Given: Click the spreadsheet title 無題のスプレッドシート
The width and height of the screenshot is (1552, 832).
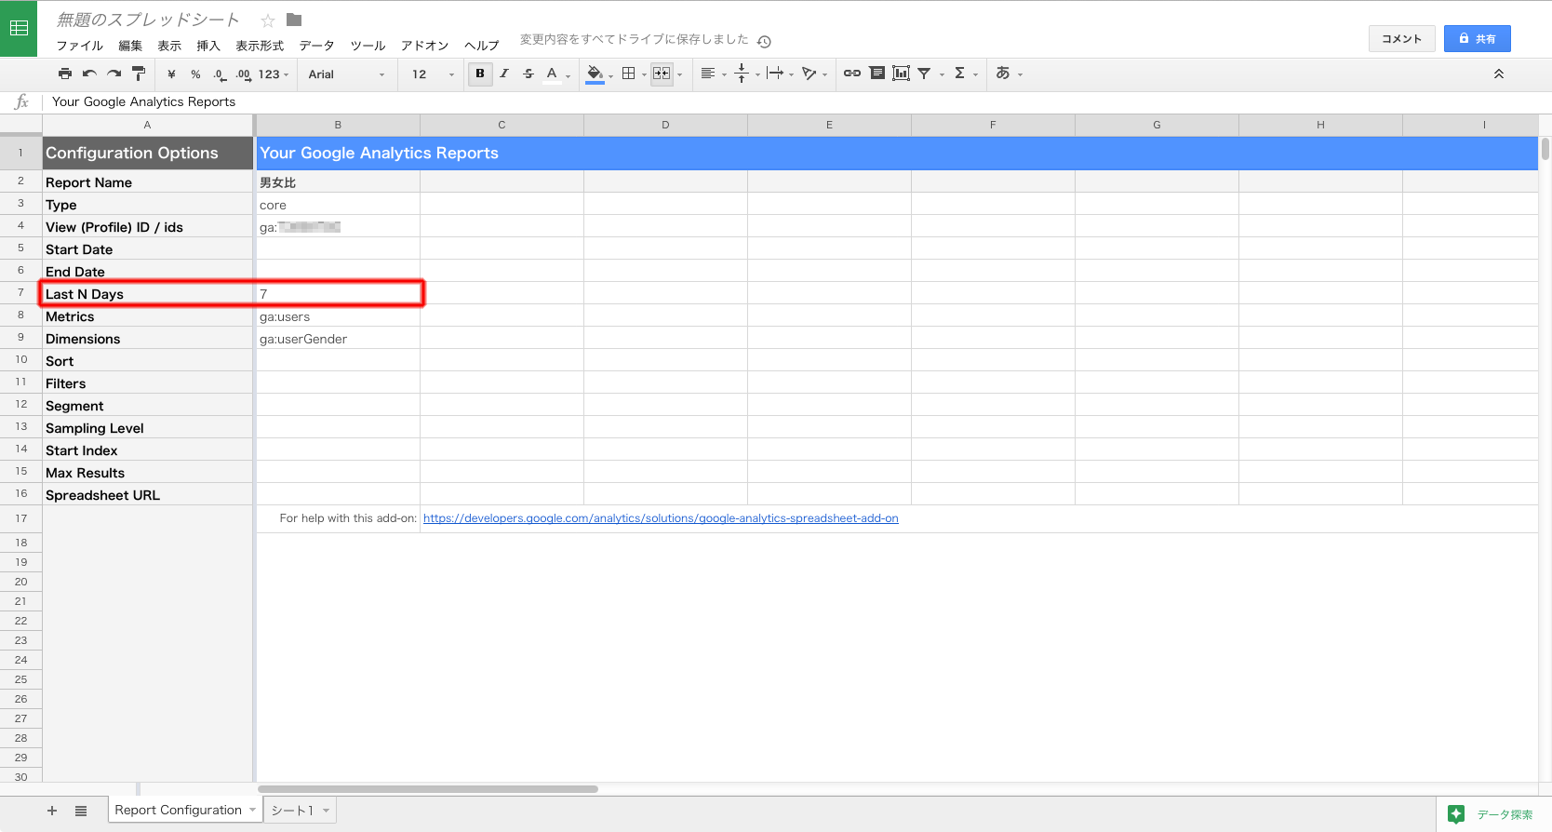Looking at the screenshot, I should (x=148, y=20).
